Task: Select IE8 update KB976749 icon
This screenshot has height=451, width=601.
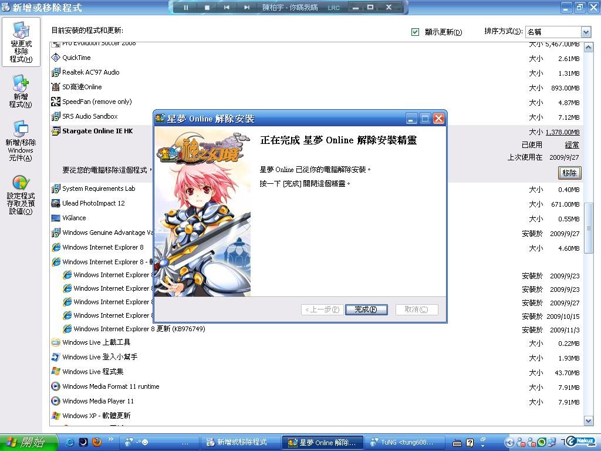Action: [67, 329]
